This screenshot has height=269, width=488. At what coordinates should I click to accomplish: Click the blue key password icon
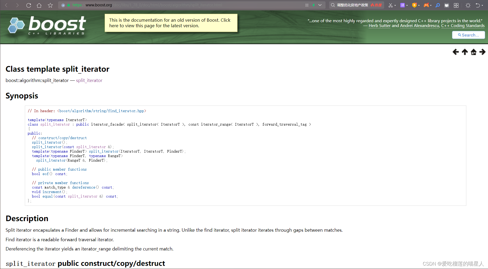[x=438, y=5]
